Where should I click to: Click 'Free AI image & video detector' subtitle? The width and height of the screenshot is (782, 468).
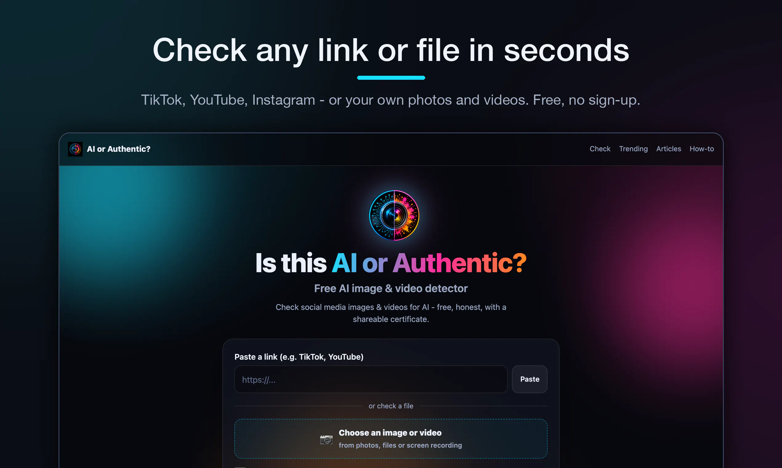pyautogui.click(x=391, y=288)
